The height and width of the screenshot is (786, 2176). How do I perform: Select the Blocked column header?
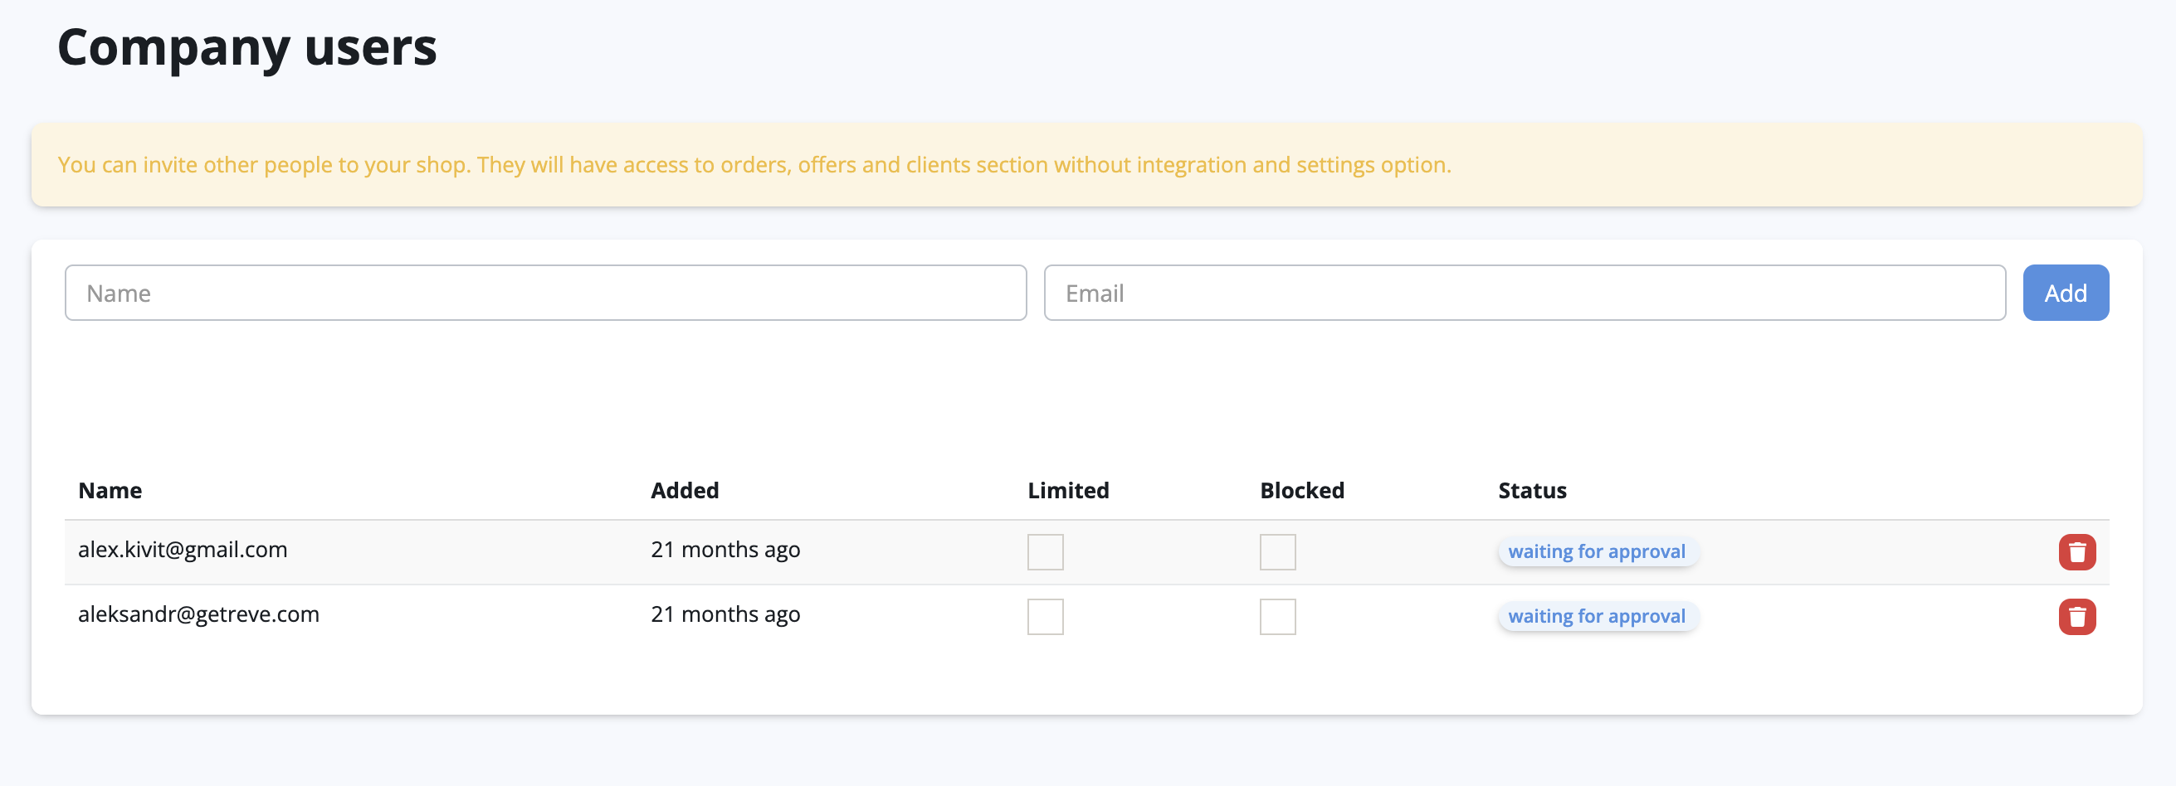point(1301,491)
